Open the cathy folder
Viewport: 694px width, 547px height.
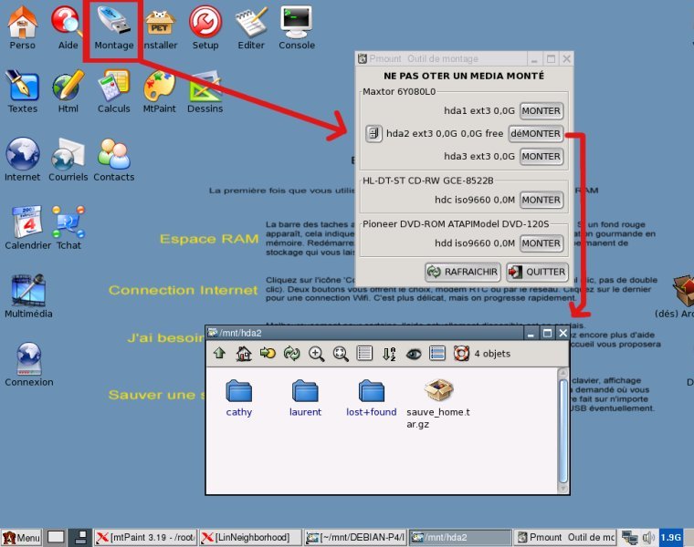(x=239, y=397)
